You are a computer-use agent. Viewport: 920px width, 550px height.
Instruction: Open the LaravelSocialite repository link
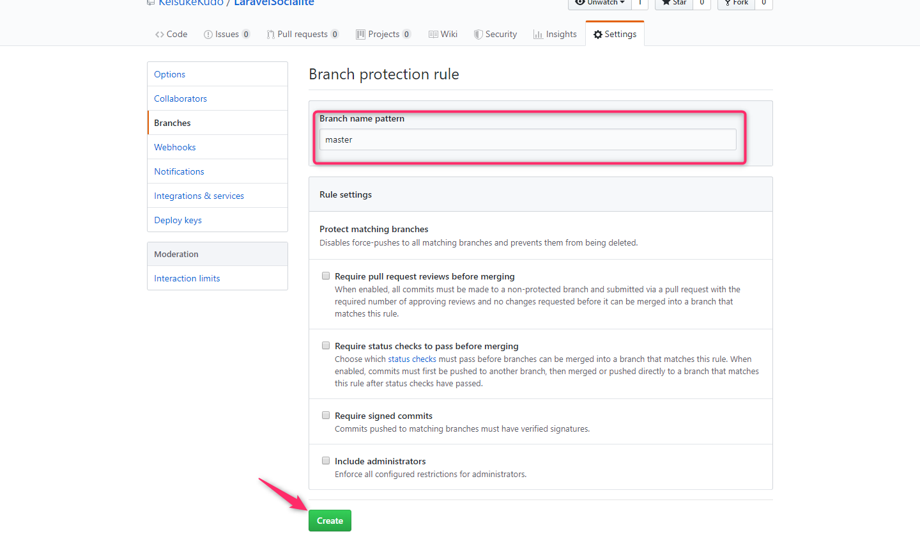click(x=274, y=3)
